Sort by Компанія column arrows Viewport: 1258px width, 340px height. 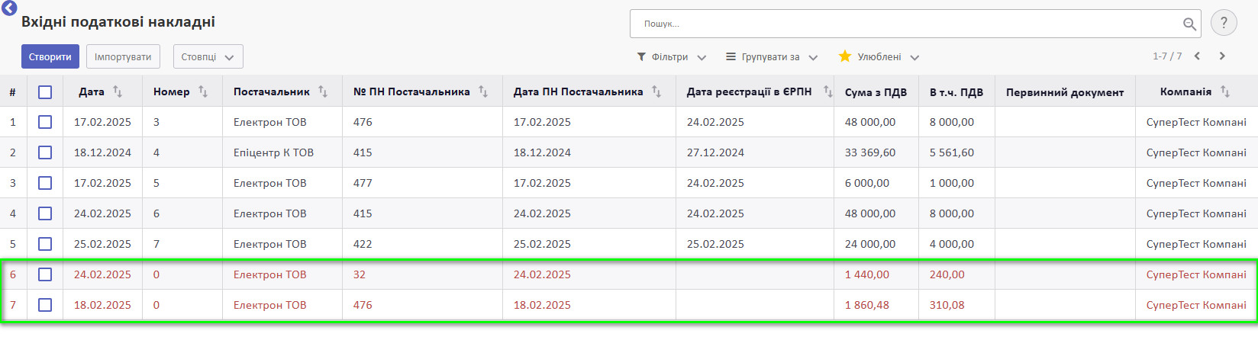[1225, 91]
